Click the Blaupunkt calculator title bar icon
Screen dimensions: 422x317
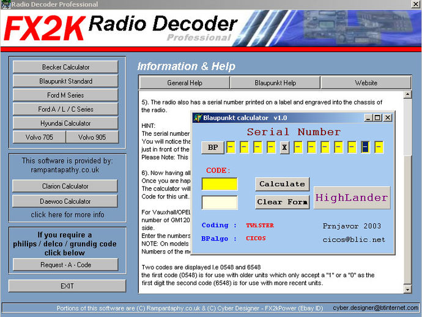click(x=198, y=117)
